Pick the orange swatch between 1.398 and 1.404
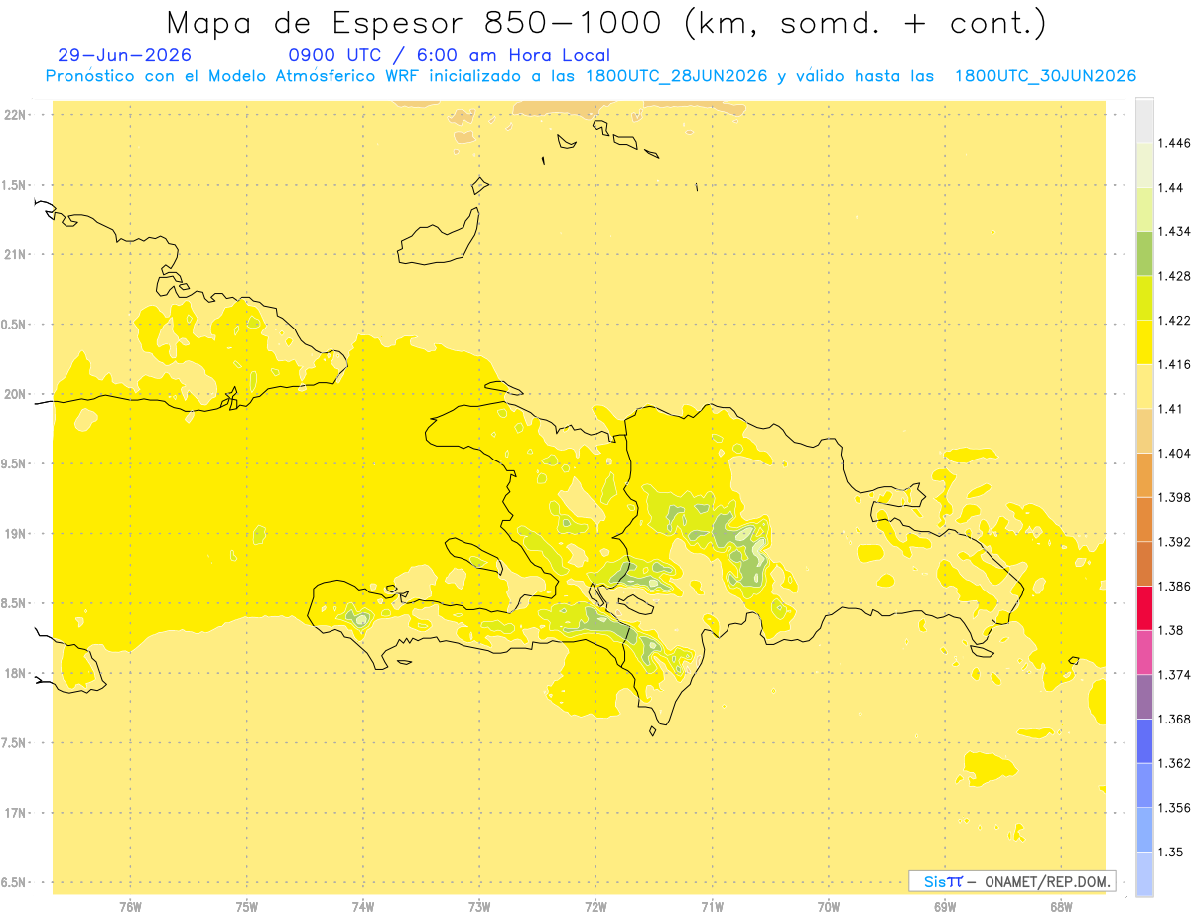Screen dimensions: 1191x920 point(1144,475)
